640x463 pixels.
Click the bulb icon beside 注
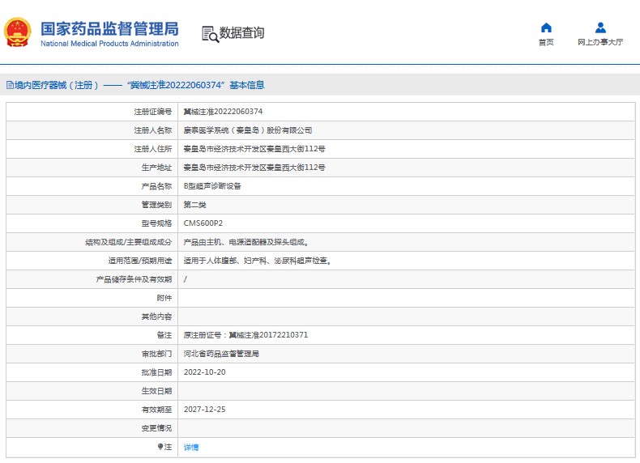[x=160, y=447]
